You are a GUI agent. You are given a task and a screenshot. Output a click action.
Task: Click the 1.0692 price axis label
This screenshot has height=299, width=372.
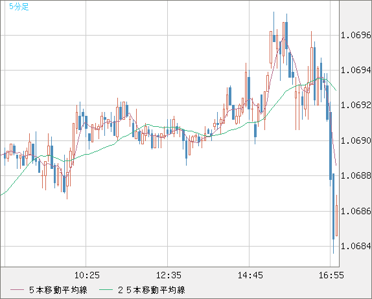click(x=356, y=105)
